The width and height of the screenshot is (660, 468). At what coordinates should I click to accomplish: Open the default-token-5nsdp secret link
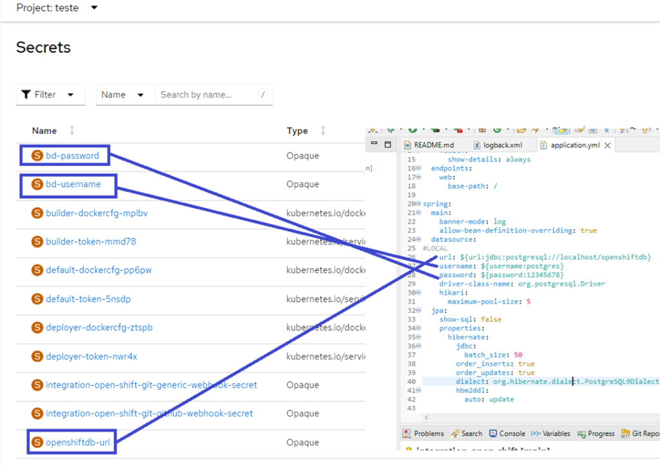pos(88,299)
